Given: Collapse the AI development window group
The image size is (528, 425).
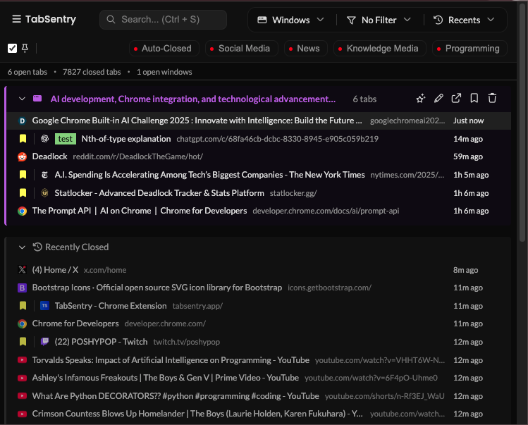Looking at the screenshot, I should coord(23,99).
